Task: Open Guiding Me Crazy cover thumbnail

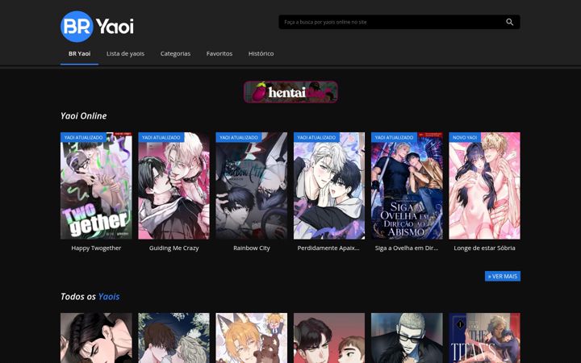Action: point(173,186)
